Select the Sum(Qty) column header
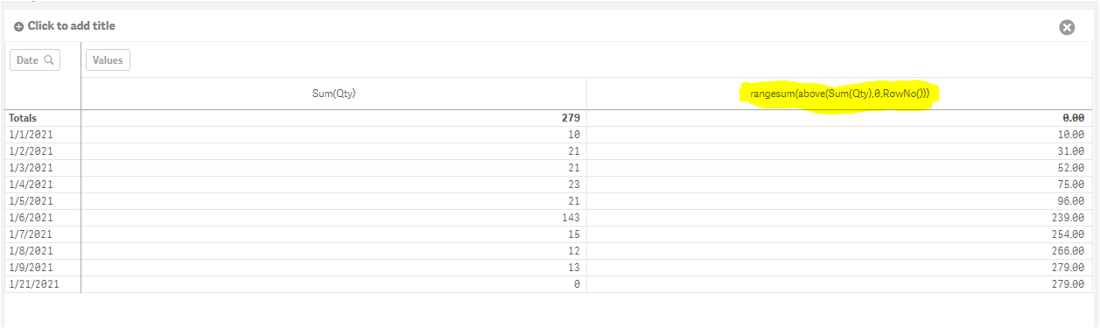Viewport: 1100px width, 328px height. click(333, 94)
